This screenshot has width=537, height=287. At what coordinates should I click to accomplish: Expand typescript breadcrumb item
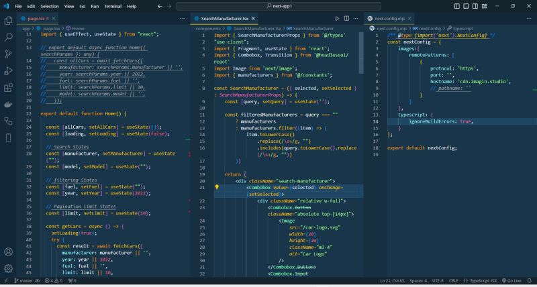click(x=460, y=29)
